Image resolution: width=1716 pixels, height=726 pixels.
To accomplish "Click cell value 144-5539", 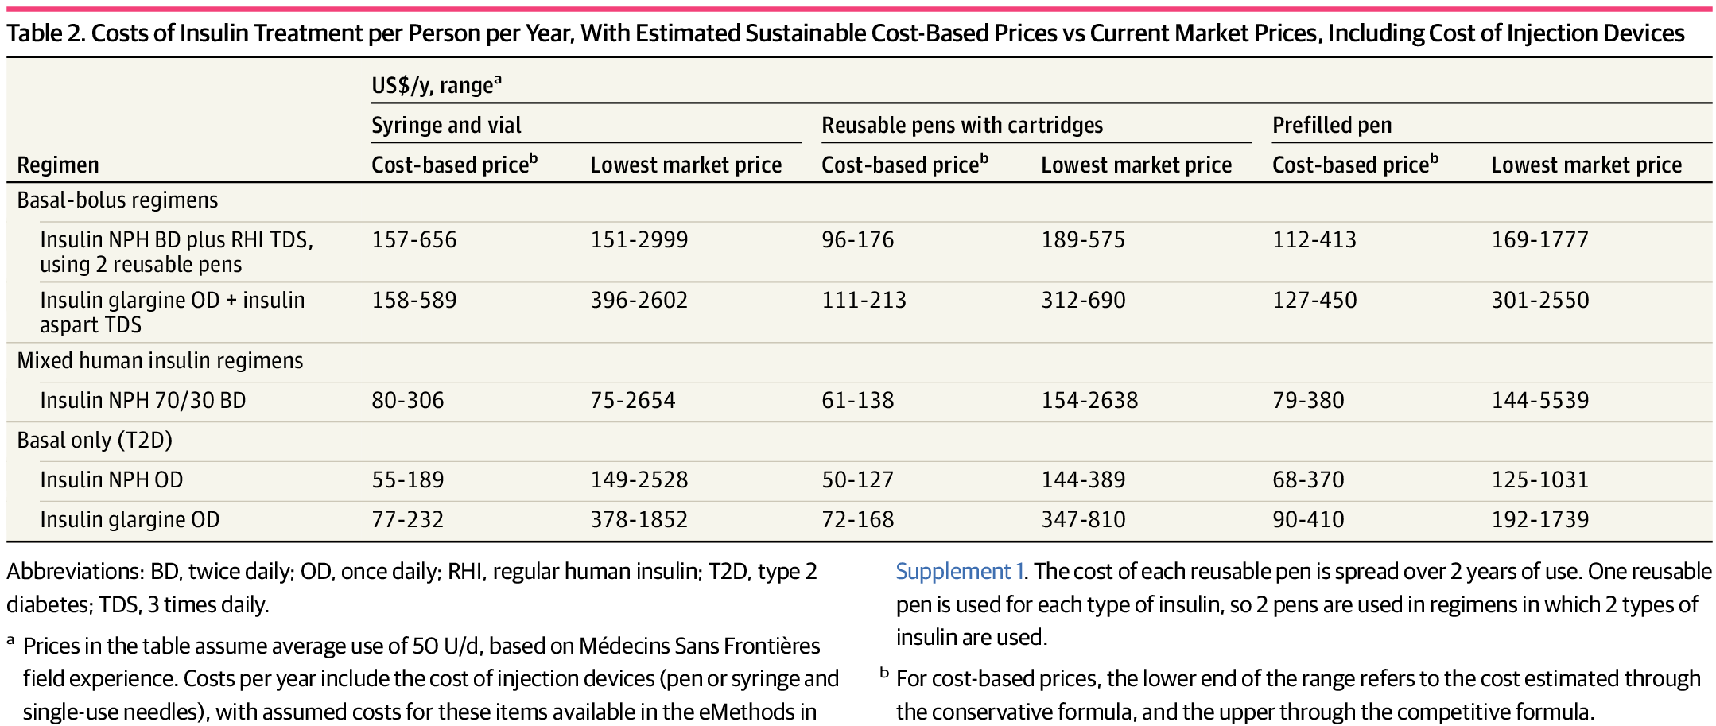I will coord(1540,400).
